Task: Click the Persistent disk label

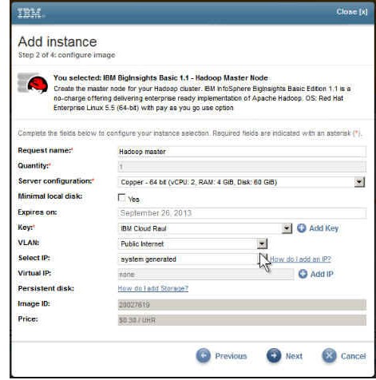Action: pyautogui.click(x=46, y=288)
